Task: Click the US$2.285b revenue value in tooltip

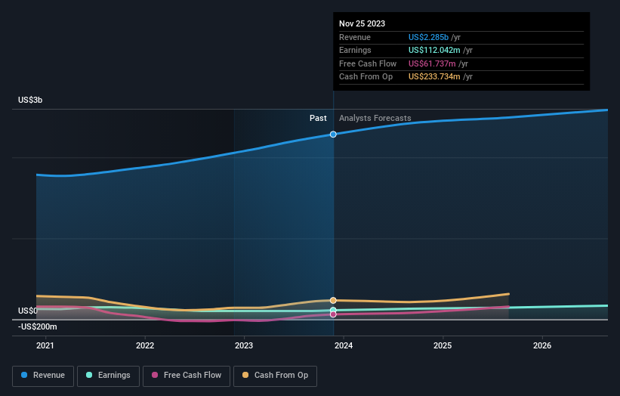Action: point(428,37)
